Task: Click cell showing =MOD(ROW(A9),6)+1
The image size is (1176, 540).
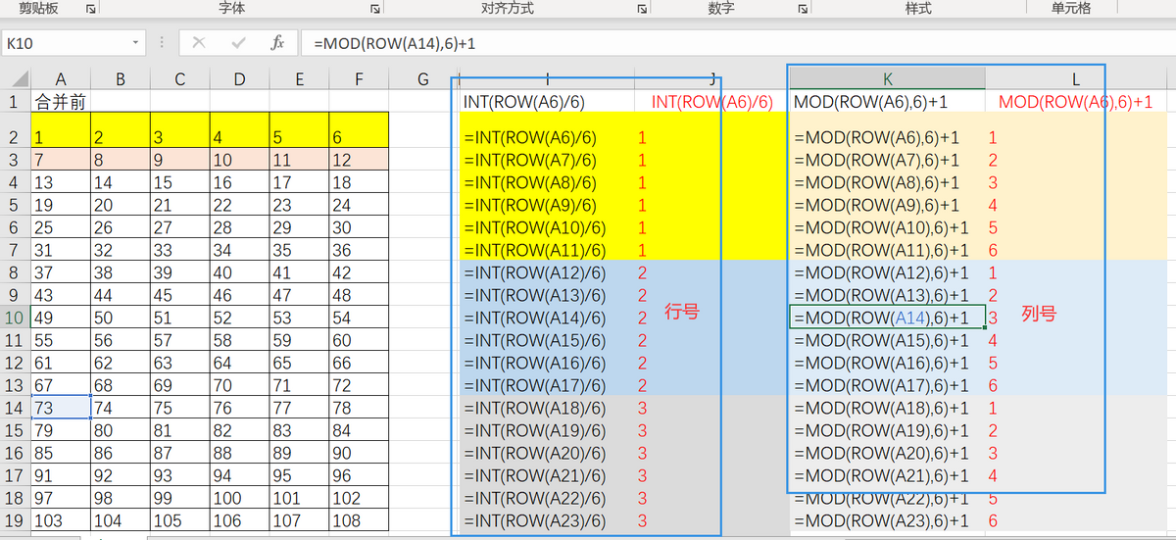Action: coord(888,205)
